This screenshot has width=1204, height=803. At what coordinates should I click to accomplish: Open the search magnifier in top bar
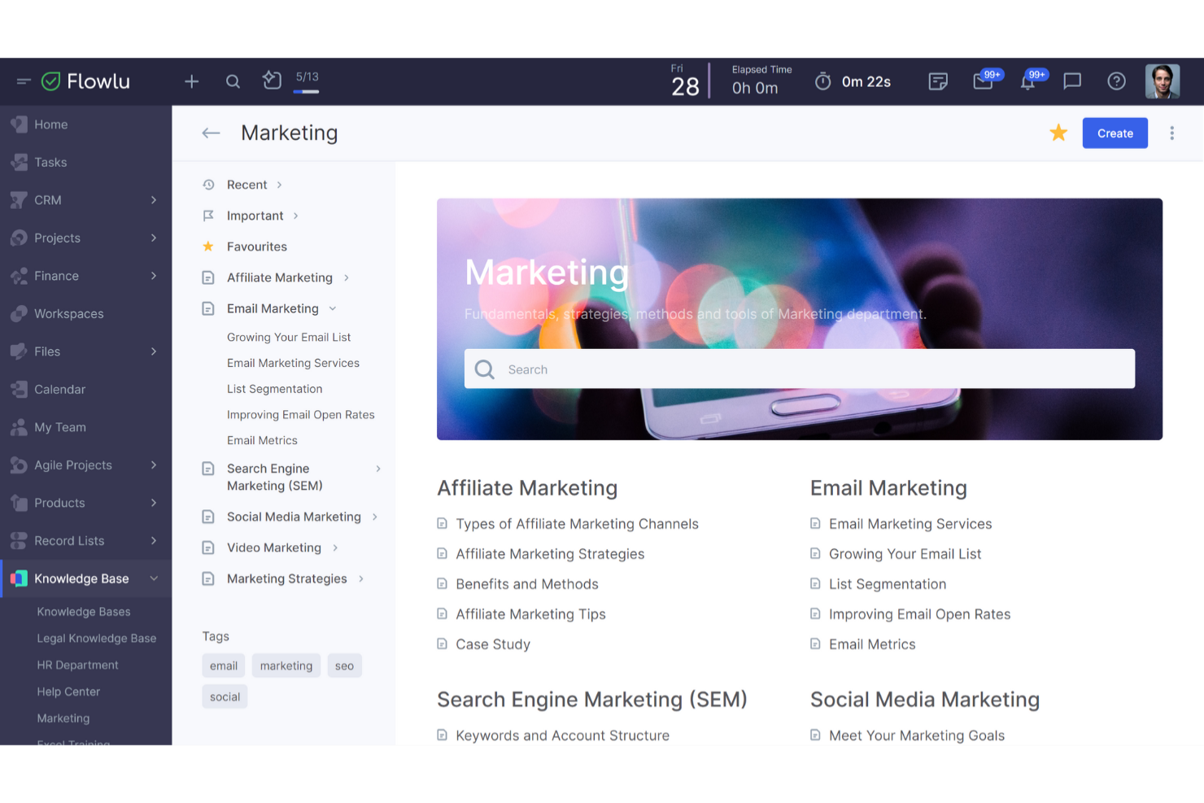coord(233,81)
